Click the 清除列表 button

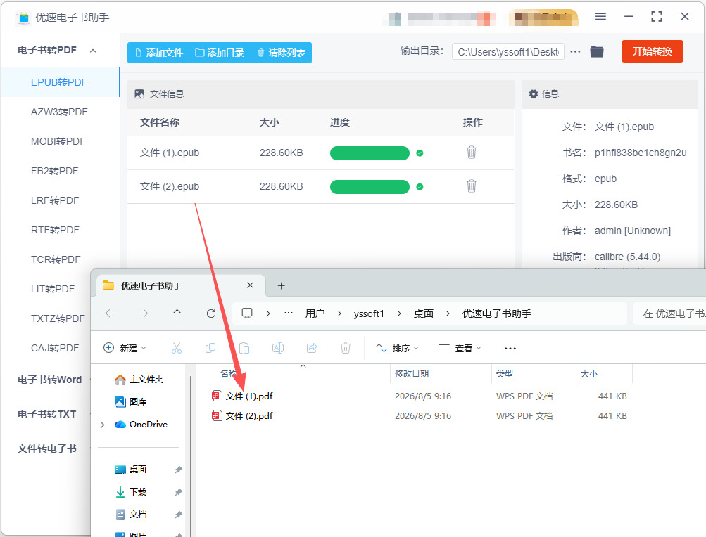pos(281,53)
